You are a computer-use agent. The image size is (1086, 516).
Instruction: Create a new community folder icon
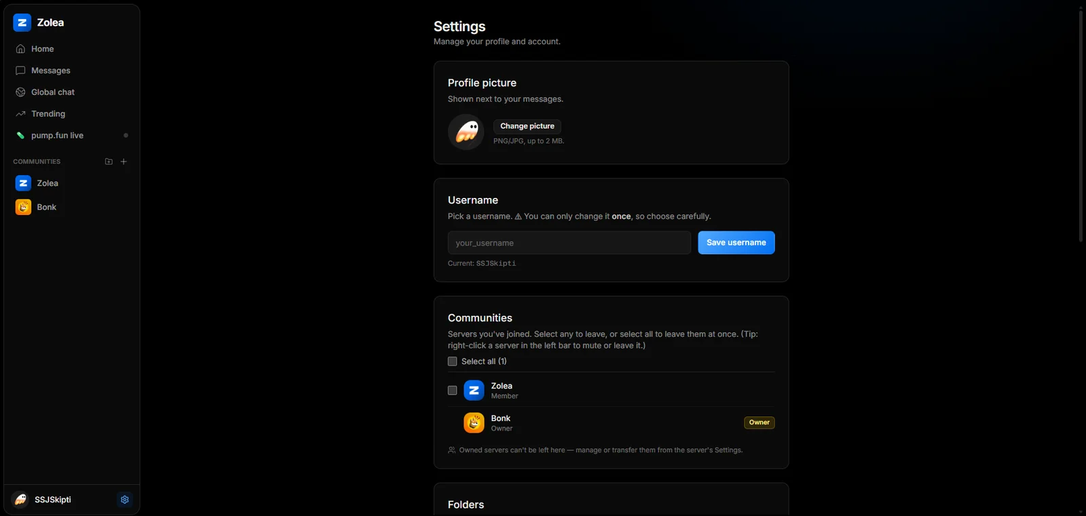pyautogui.click(x=109, y=161)
